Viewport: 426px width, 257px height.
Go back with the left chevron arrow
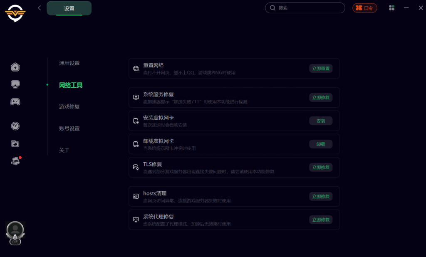pyautogui.click(x=40, y=8)
